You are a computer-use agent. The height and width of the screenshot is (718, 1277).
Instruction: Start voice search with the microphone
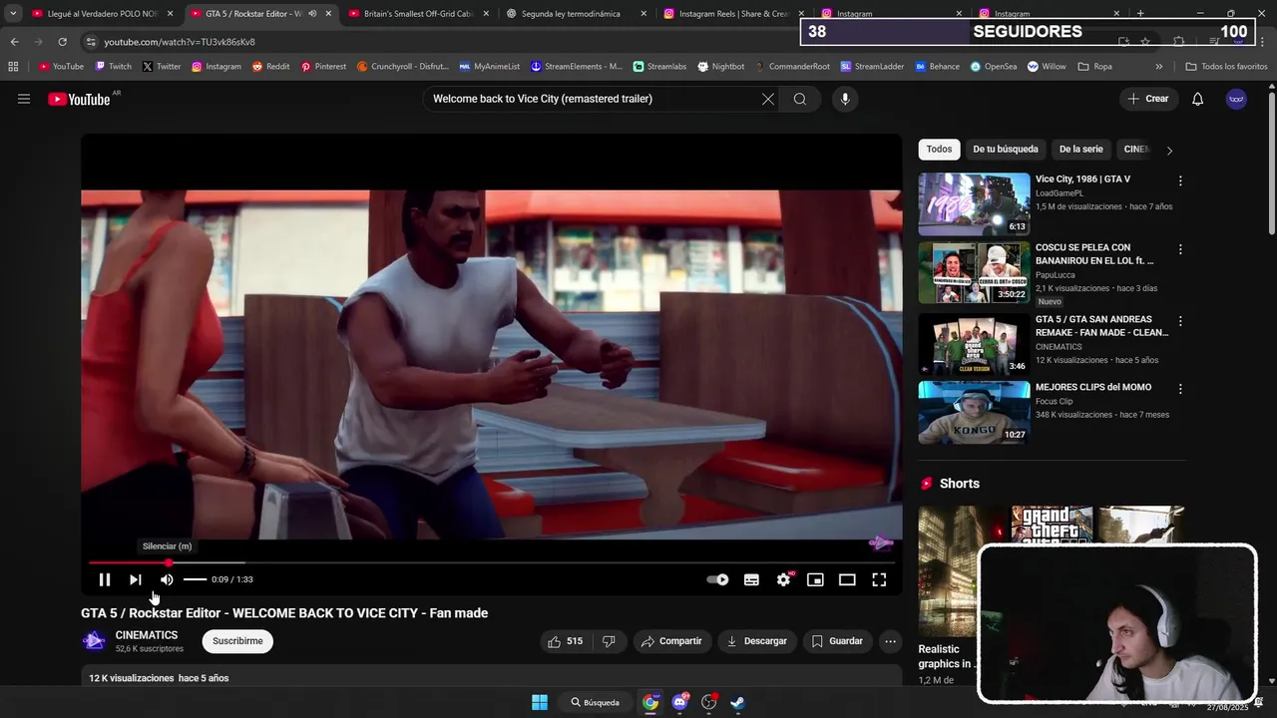pyautogui.click(x=845, y=99)
